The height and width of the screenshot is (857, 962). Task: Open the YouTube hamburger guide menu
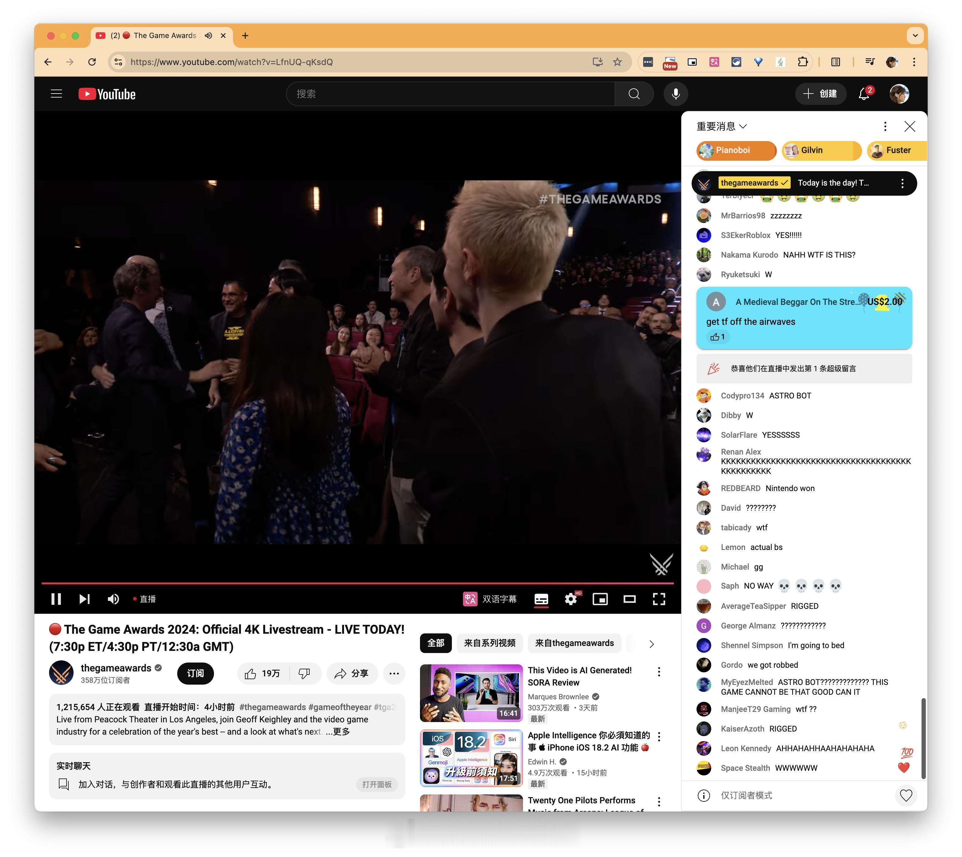point(56,94)
